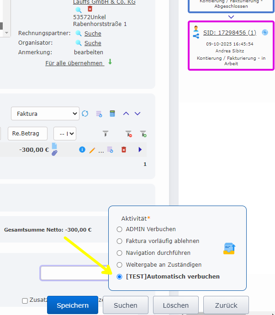275x315 pixels.
Task: Open the calculator icon in toolbar
Action: [112, 114]
